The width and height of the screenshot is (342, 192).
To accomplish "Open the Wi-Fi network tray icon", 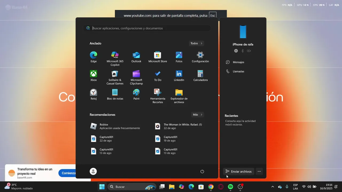I will pos(304,187).
